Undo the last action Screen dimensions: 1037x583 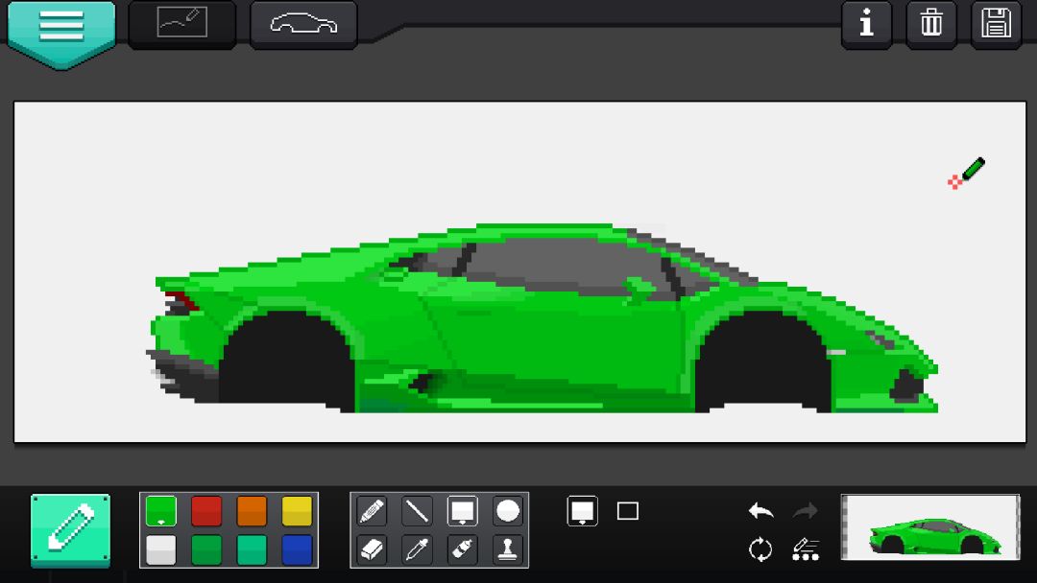(x=760, y=510)
